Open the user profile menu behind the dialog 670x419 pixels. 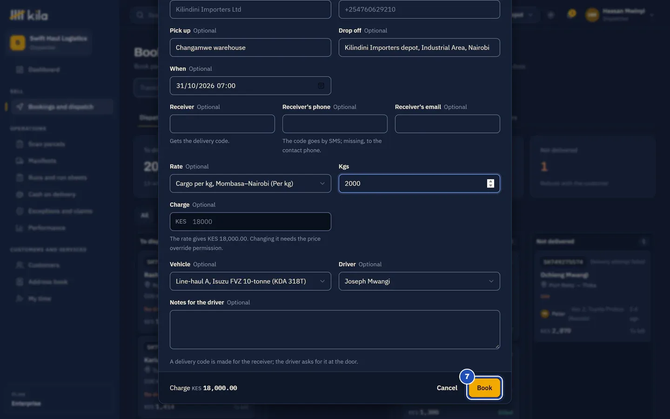[x=620, y=15]
